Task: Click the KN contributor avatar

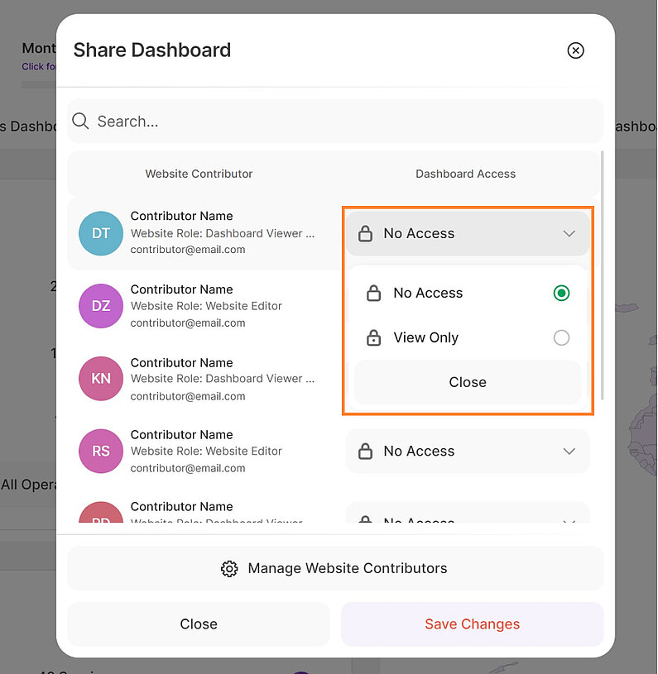Action: [x=100, y=378]
